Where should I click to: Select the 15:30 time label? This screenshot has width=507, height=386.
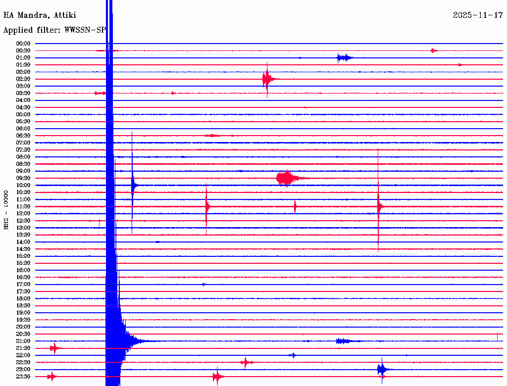click(x=23, y=263)
